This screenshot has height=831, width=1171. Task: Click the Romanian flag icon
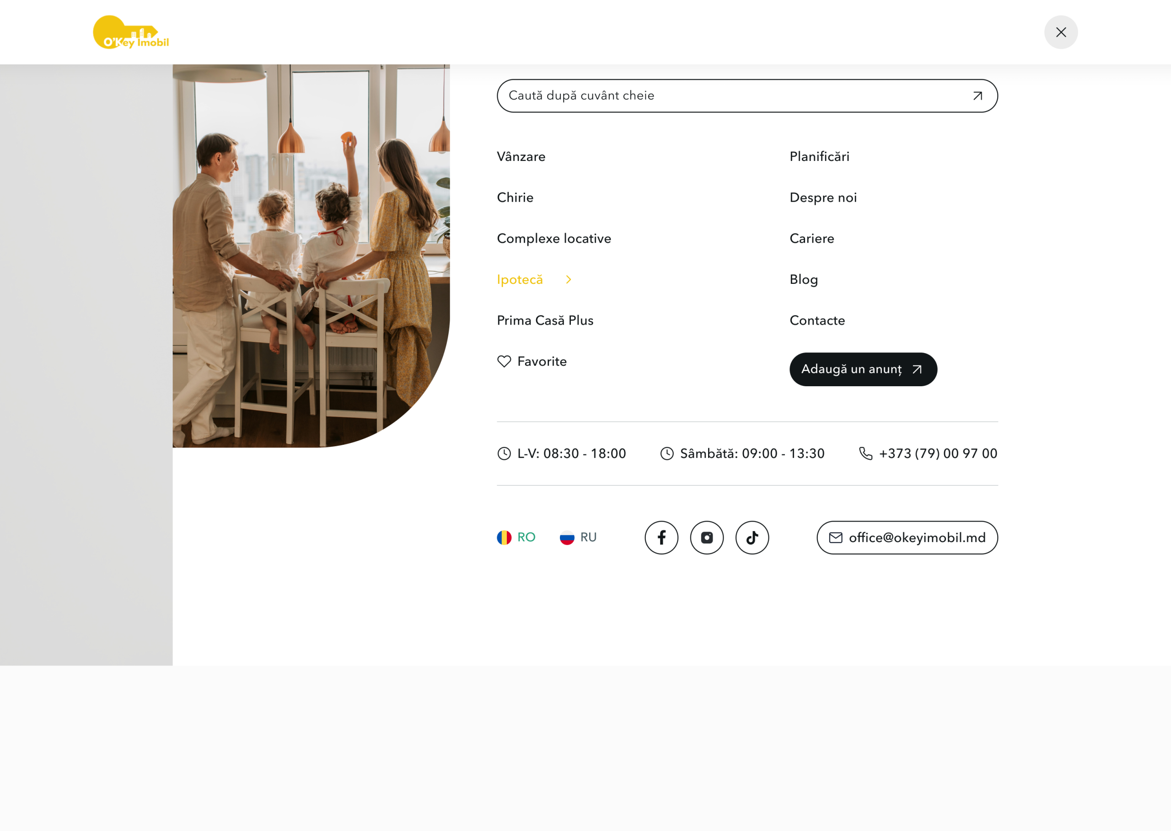(x=505, y=537)
